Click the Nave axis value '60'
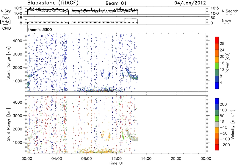 pos(213,18)
